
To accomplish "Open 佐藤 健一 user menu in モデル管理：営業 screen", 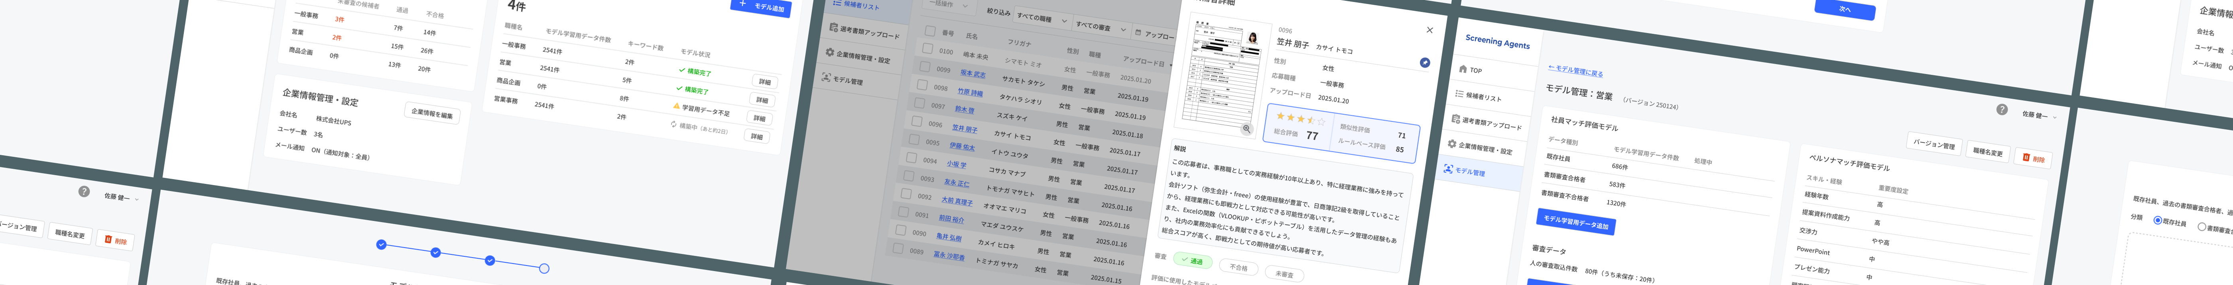I will pos(2039,114).
